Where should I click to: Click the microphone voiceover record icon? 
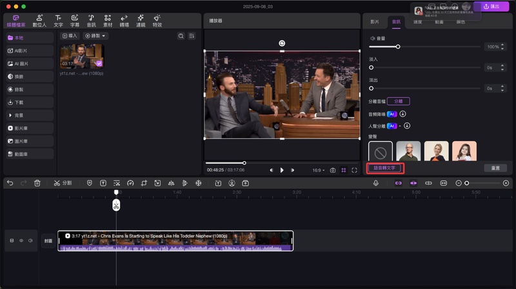(x=375, y=183)
